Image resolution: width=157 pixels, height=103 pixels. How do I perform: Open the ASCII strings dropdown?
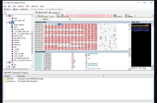(x=152, y=68)
